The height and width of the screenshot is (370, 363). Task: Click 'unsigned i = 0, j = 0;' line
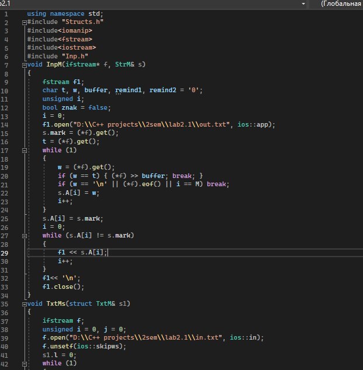(x=84, y=329)
